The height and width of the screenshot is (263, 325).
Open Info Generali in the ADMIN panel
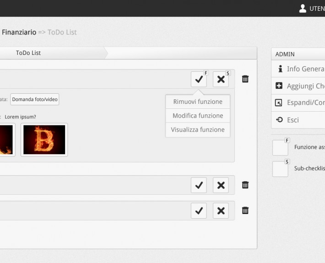[x=298, y=69]
